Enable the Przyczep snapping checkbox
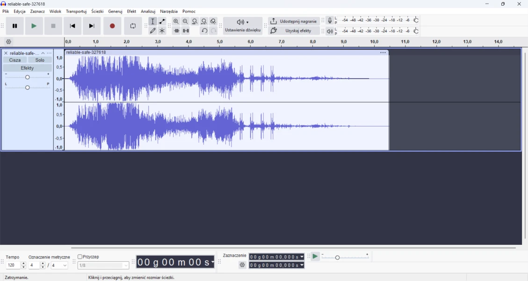Screen dimensions: 528x281 pos(80,257)
